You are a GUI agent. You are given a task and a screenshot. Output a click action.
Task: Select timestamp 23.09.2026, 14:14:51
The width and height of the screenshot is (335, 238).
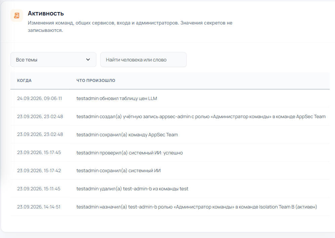coord(39,207)
